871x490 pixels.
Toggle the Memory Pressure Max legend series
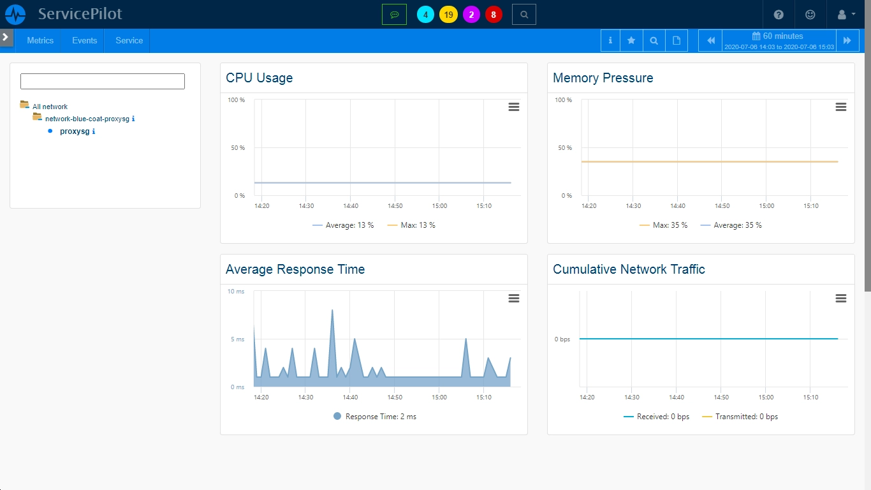663,225
